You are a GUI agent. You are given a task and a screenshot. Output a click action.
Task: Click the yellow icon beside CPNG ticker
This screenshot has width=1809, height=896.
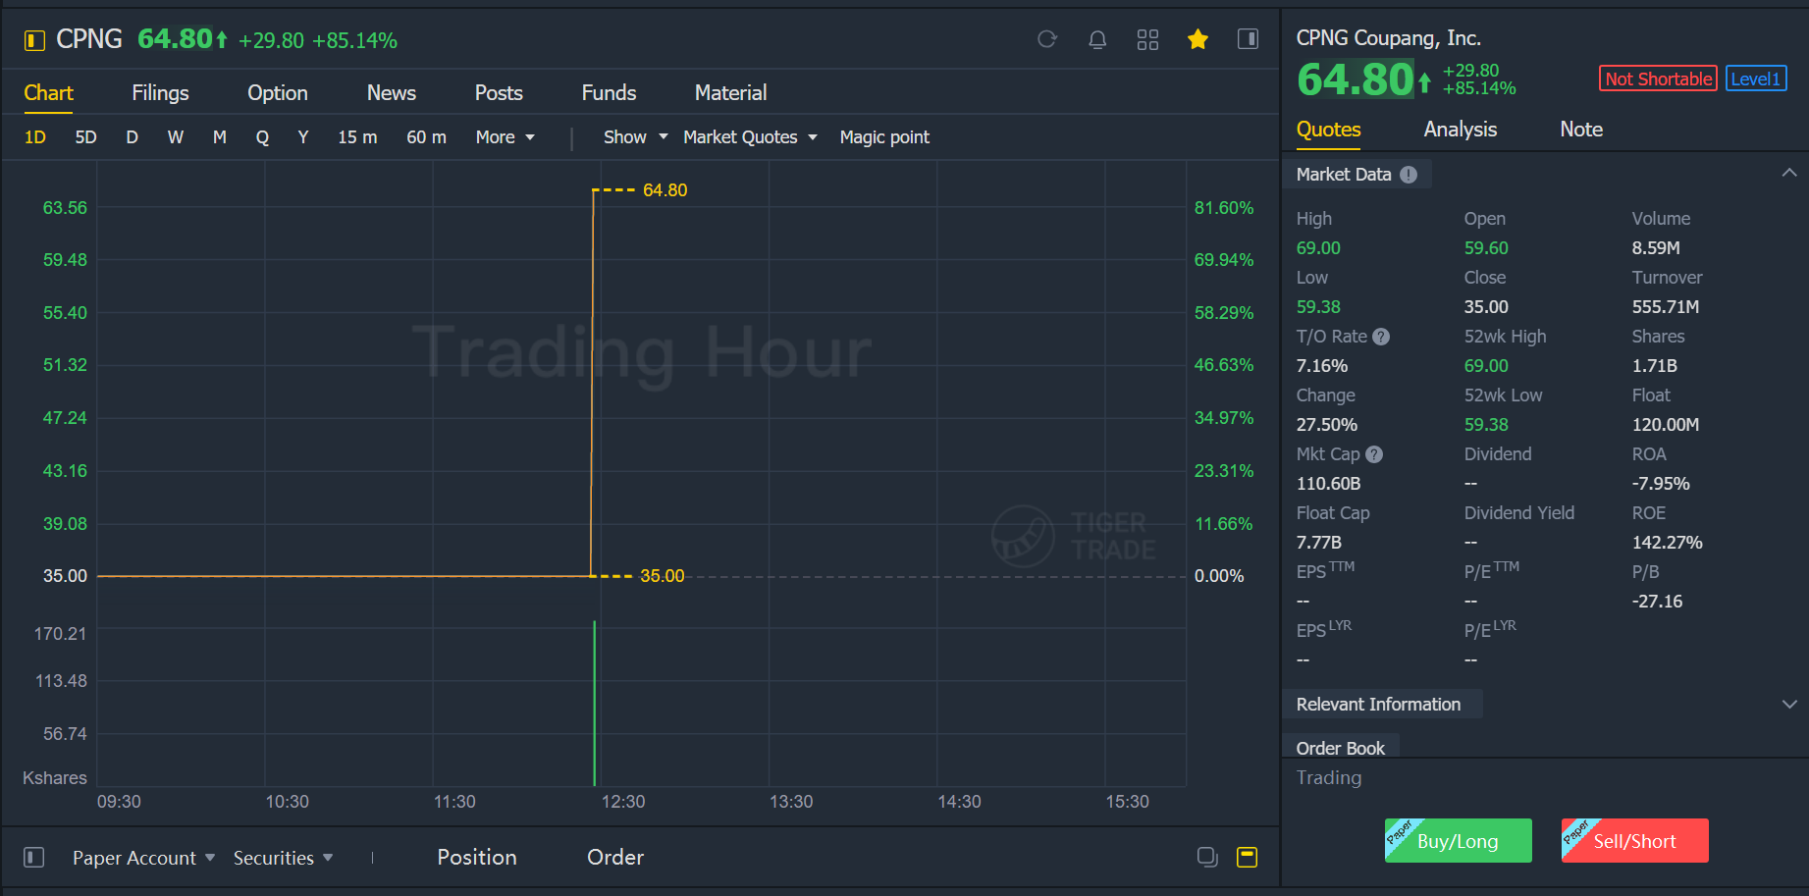coord(34,40)
